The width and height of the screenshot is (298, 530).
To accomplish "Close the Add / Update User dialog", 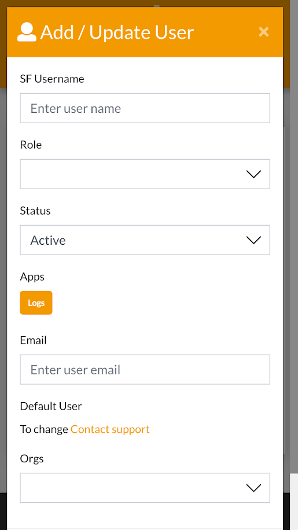I will 263,32.
